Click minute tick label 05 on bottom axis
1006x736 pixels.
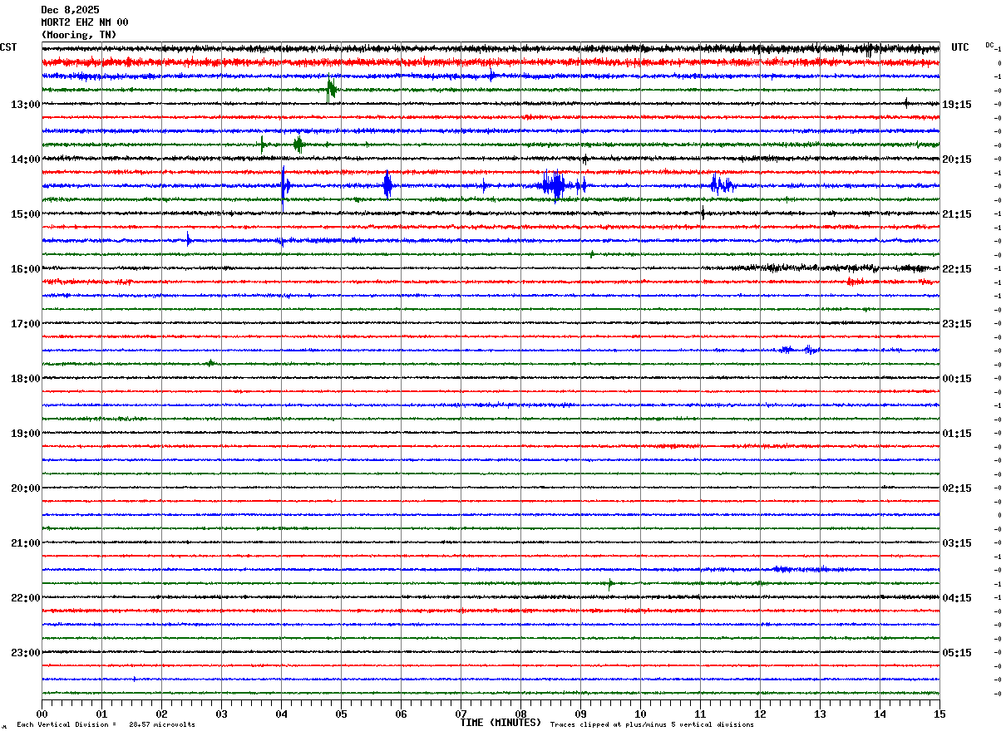[341, 714]
